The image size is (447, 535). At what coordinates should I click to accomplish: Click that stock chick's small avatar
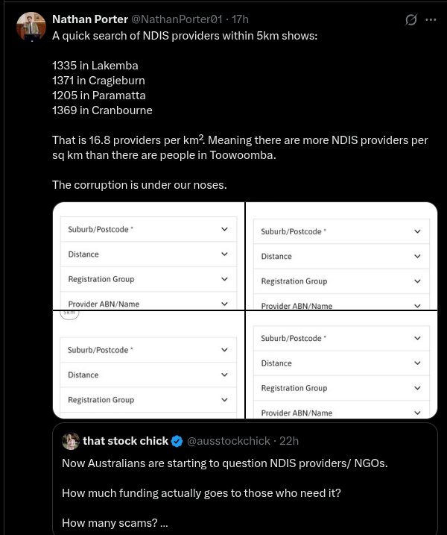point(71,441)
